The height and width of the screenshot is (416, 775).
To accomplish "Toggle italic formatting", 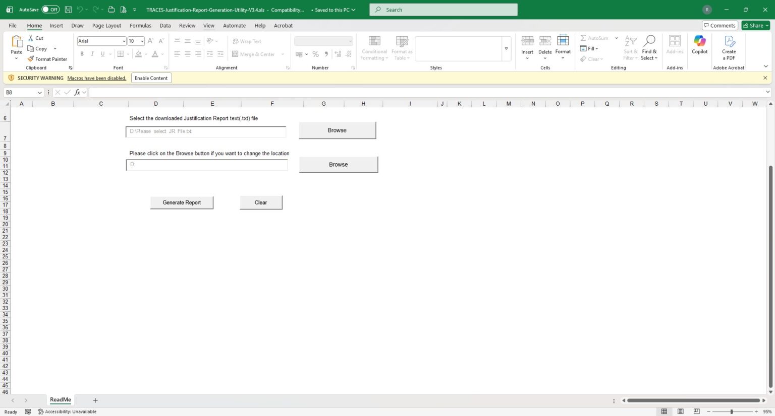I will click(x=92, y=54).
